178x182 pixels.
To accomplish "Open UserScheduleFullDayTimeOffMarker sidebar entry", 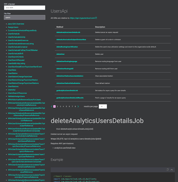I will 23,50.
